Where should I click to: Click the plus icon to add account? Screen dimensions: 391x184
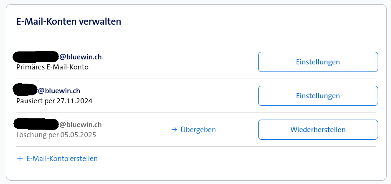(x=19, y=158)
